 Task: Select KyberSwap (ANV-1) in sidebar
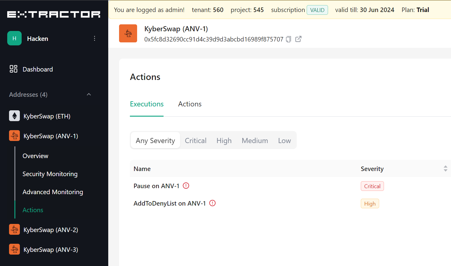tap(51, 136)
